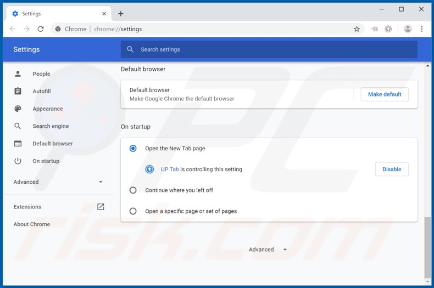Click the browser forward arrow

tap(26, 29)
